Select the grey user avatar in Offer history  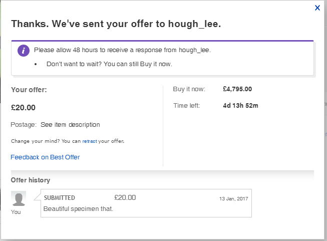pos(19,199)
